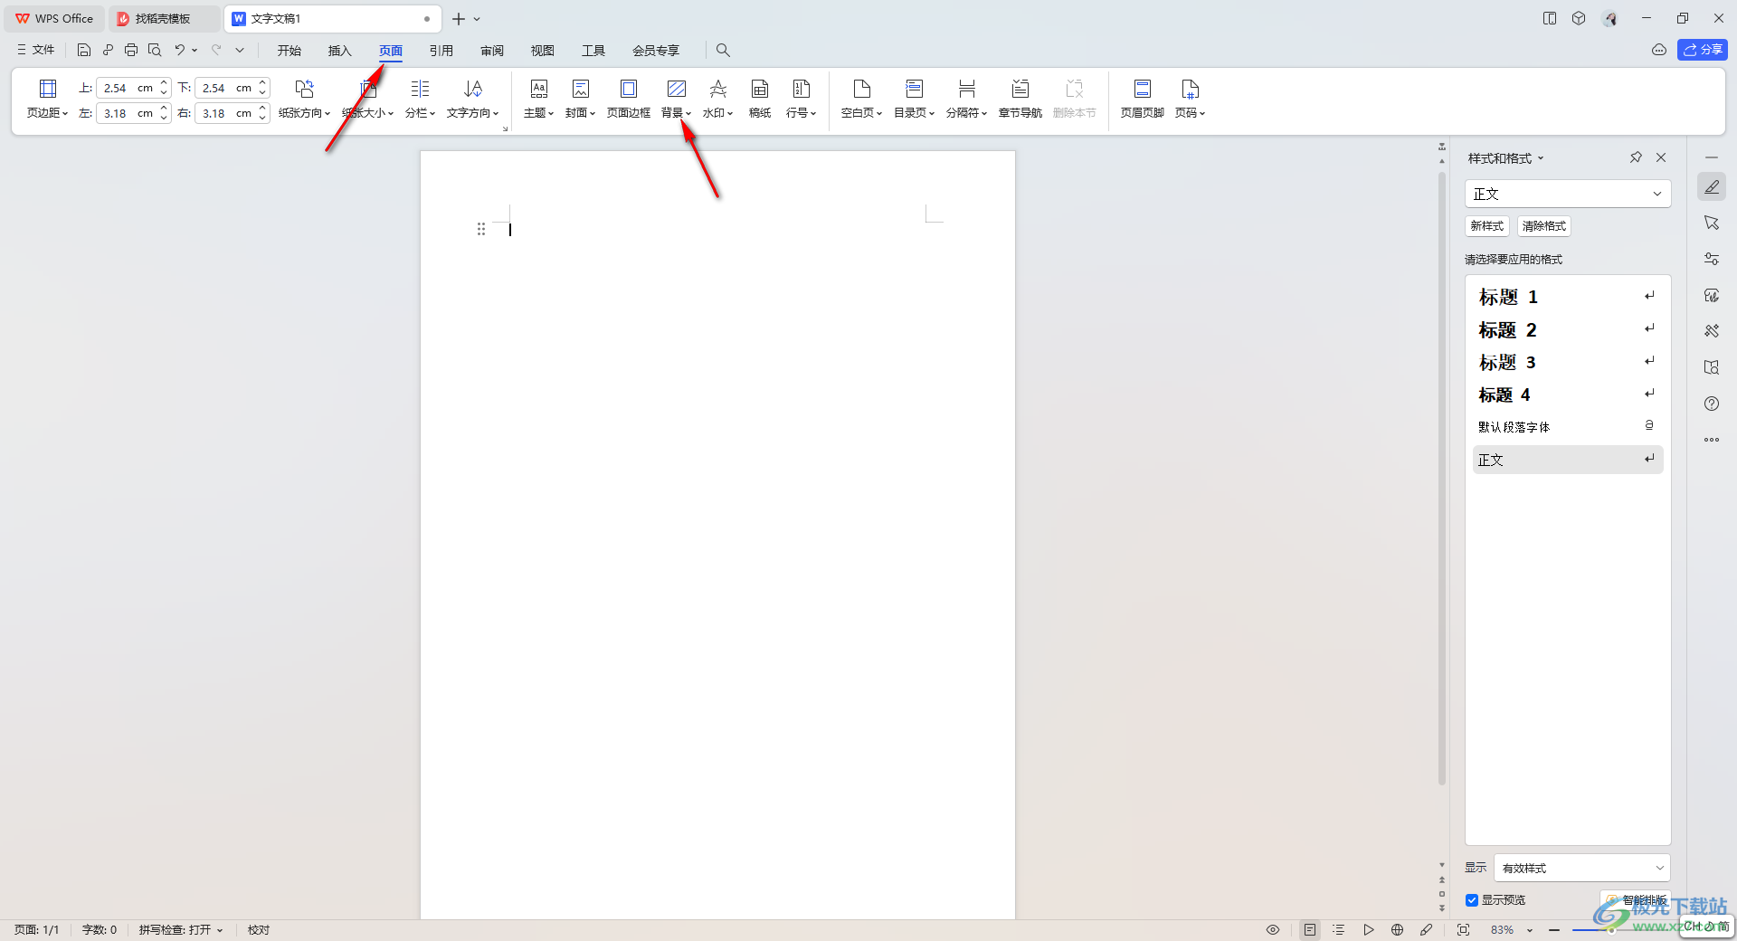
Task: Switch to outline view in status bar
Action: [x=1339, y=929]
